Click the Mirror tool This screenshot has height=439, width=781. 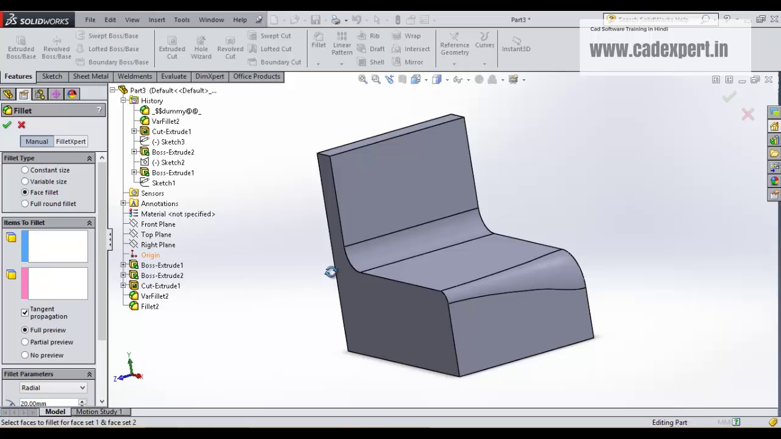pos(408,62)
